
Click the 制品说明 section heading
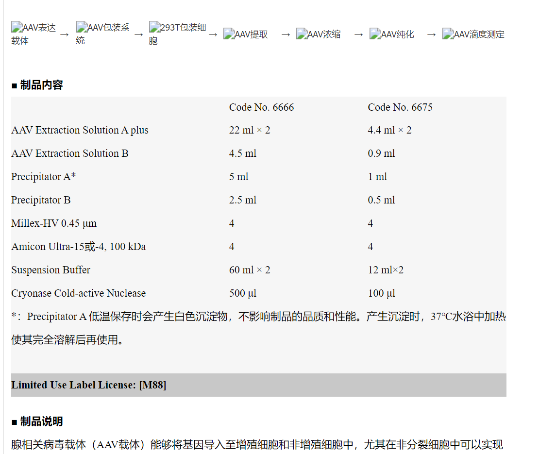coord(37,421)
